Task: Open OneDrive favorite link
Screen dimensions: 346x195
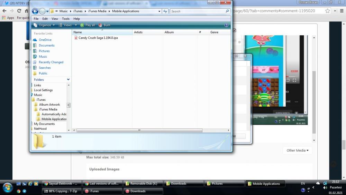Action: coord(45,40)
